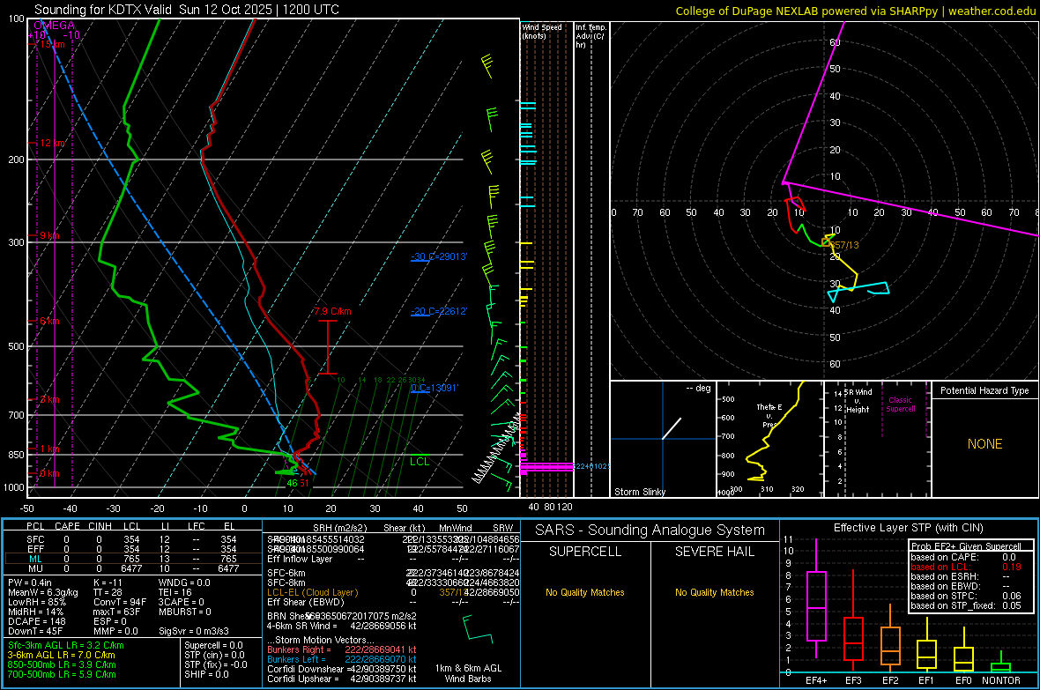The width and height of the screenshot is (1040, 690).
Task: Select the Corfidi Downshear row
Action: tap(342, 669)
